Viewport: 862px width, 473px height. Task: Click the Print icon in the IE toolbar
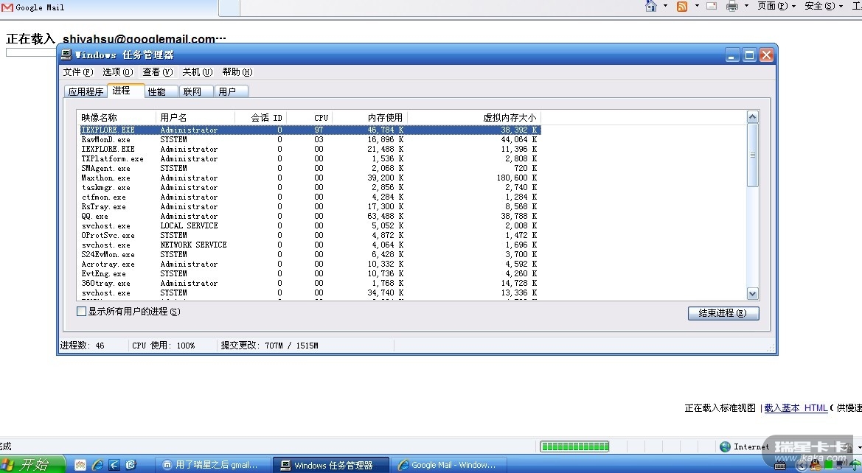(732, 6)
